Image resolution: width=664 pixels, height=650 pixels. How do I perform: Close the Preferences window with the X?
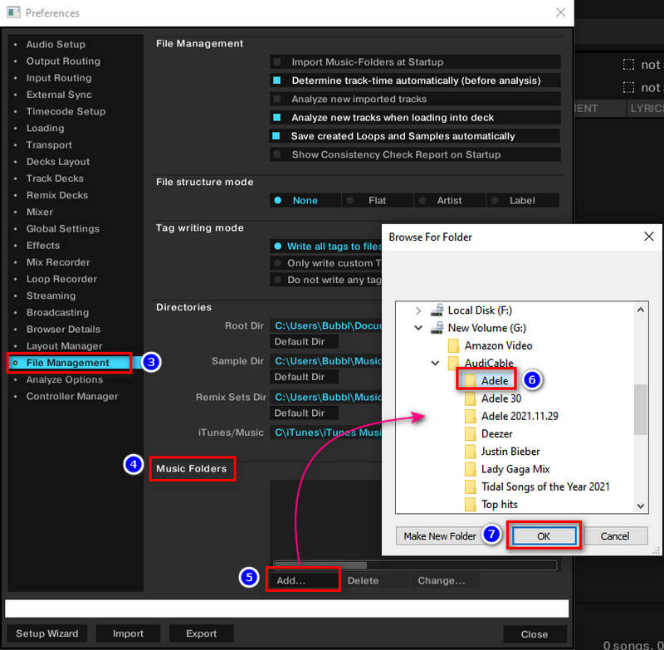point(560,12)
